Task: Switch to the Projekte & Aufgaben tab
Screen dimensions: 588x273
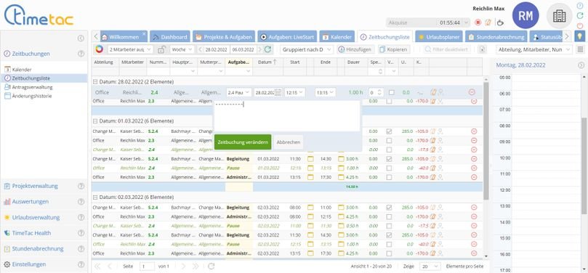Action: pyautogui.click(x=224, y=37)
